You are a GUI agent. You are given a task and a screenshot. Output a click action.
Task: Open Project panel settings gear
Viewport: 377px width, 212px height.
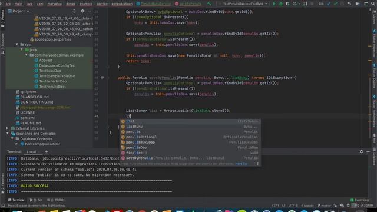coord(82,11)
